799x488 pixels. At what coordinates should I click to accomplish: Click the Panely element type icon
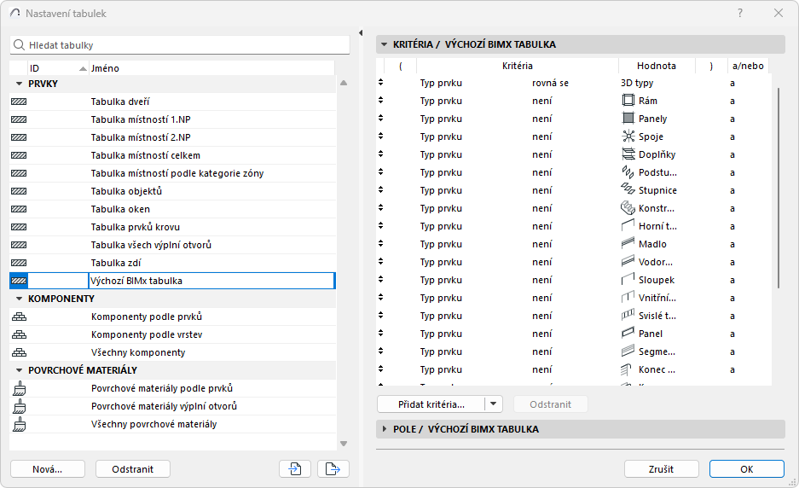[629, 119]
